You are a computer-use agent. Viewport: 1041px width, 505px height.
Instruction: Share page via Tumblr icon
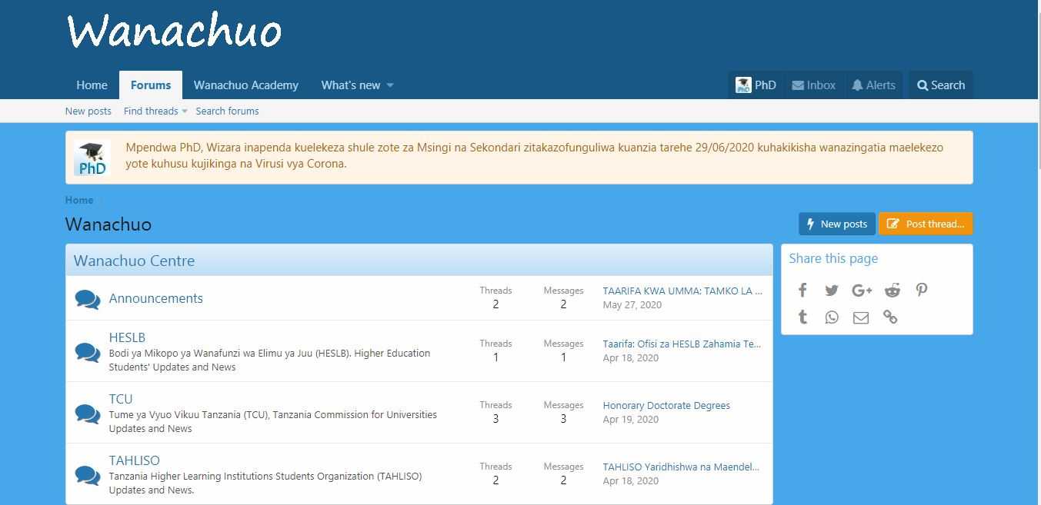coord(802,317)
